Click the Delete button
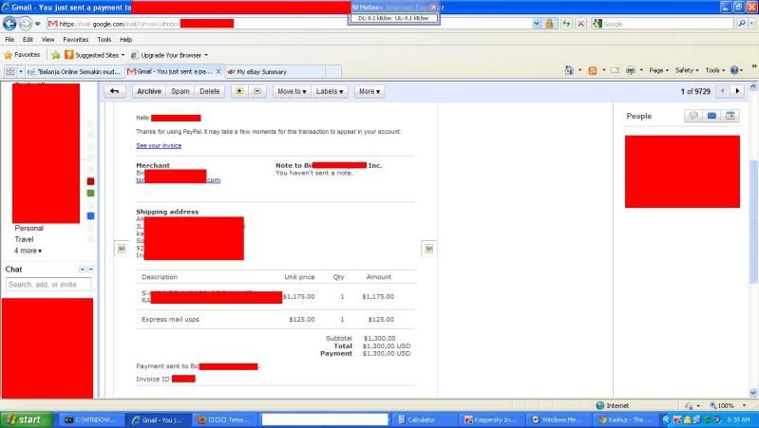 pos(210,91)
